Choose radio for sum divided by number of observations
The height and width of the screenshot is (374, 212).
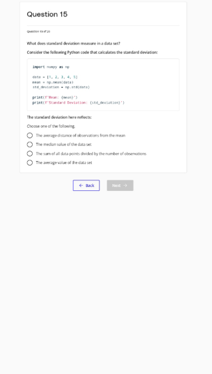point(30,153)
